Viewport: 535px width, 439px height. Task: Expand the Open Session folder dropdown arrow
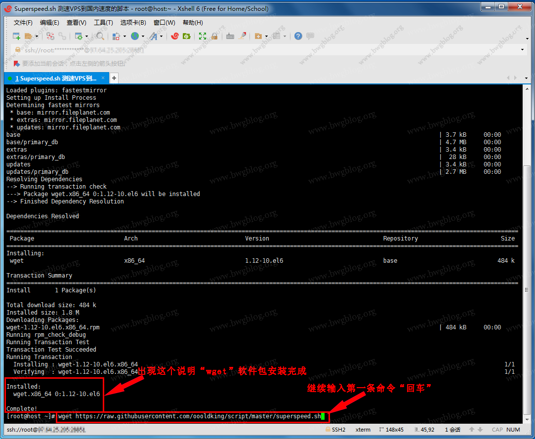(x=37, y=37)
